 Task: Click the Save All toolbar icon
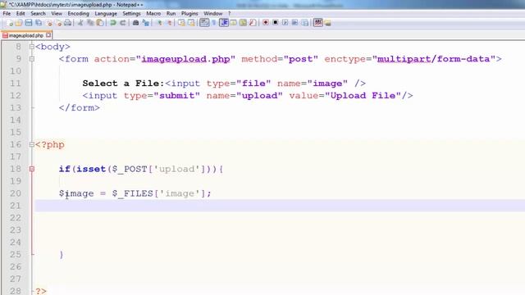39,23
